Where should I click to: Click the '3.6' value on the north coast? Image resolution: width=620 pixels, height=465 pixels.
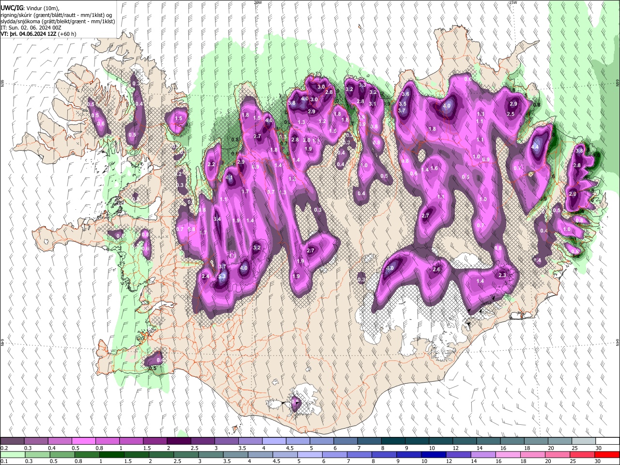pyautogui.click(x=406, y=94)
